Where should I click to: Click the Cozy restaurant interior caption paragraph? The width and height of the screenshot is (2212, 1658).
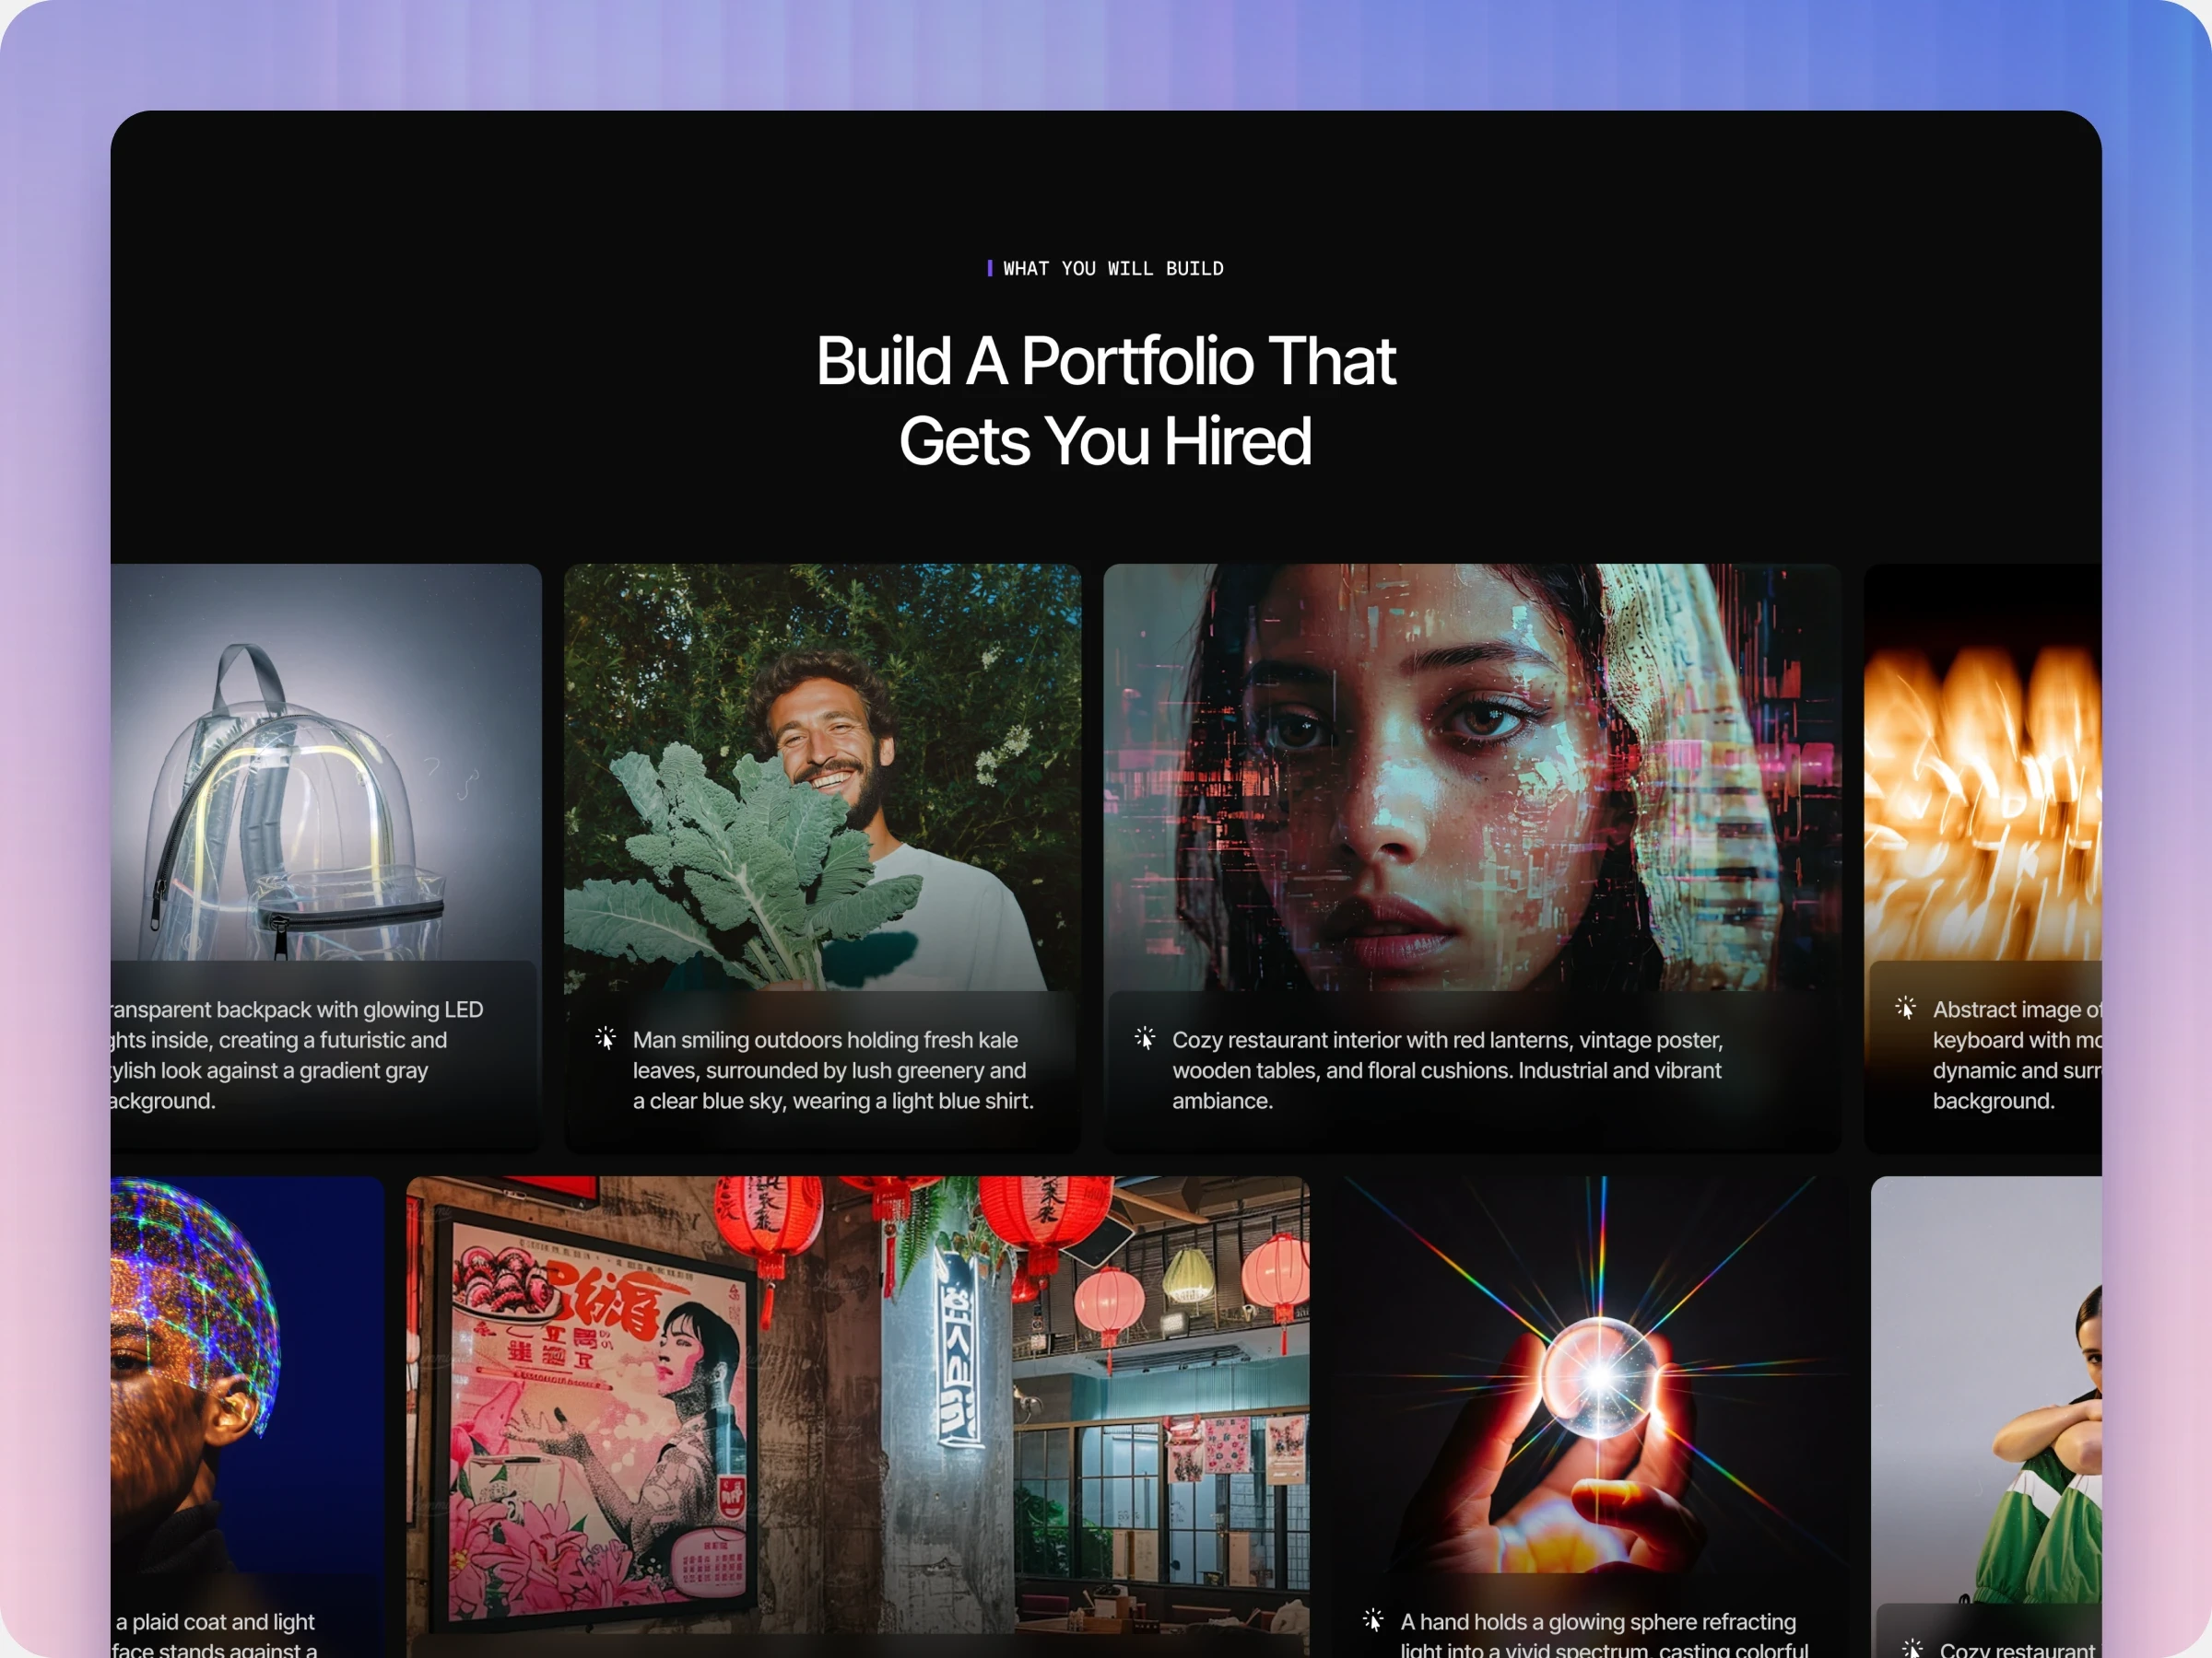(1446, 1070)
